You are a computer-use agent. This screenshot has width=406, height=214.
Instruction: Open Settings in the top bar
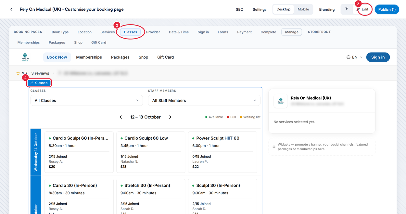(260, 9)
